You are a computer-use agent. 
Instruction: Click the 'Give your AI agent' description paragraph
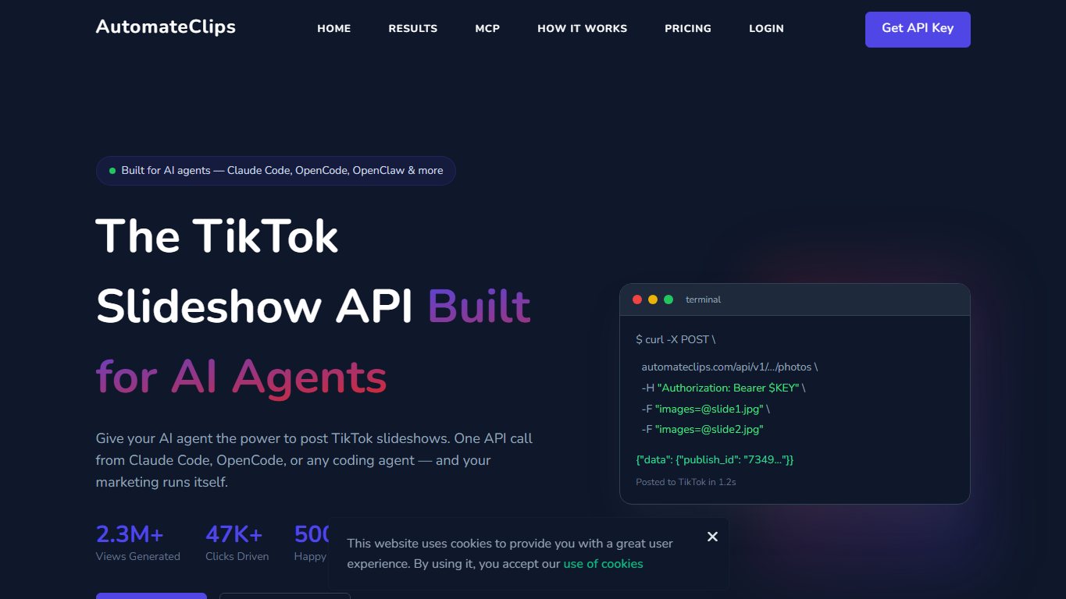click(314, 460)
